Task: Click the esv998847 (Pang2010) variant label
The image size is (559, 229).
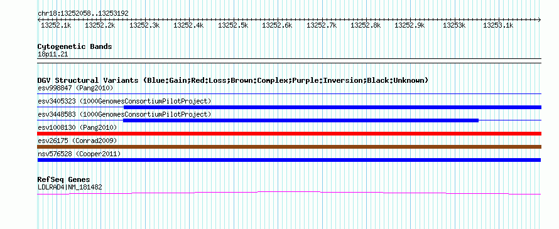Action: click(x=75, y=88)
